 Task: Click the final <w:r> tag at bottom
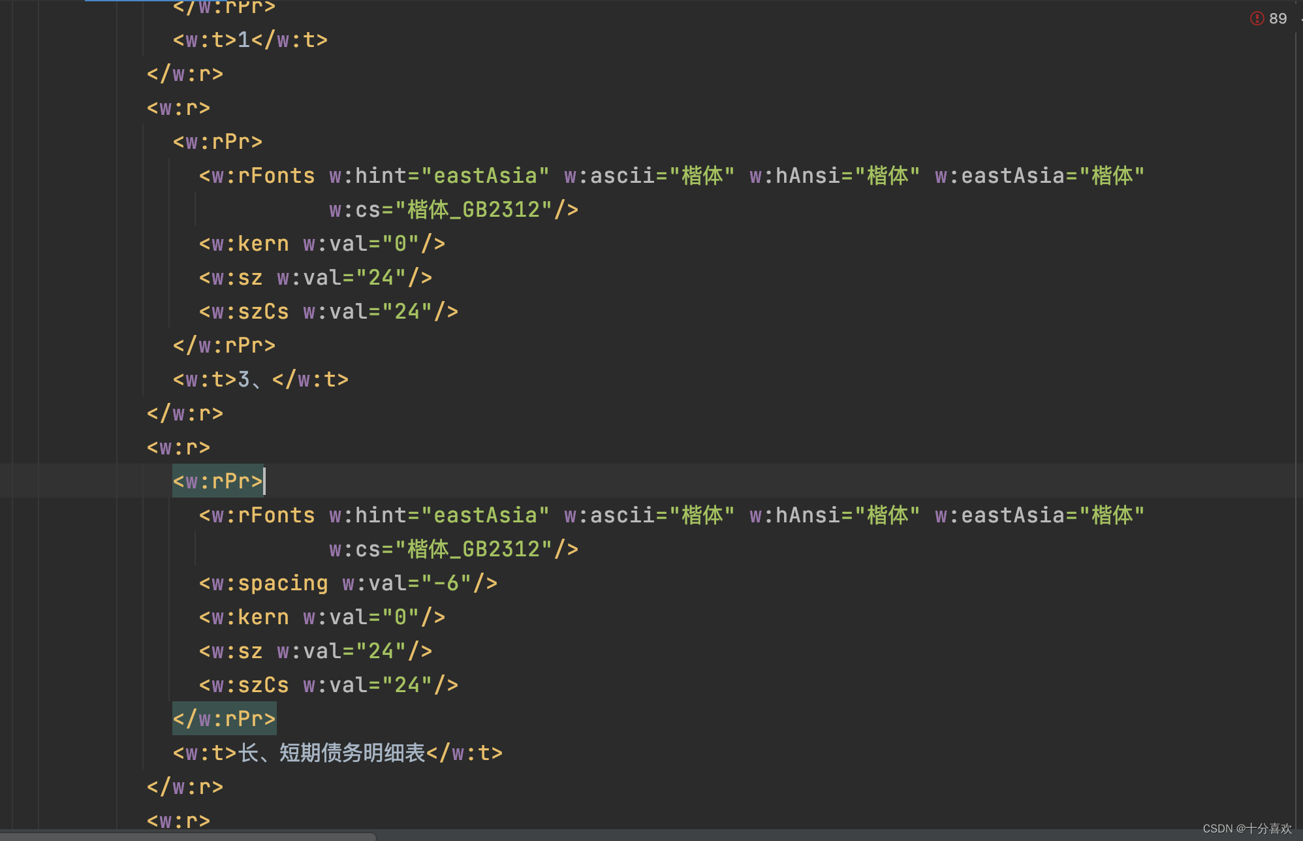tap(178, 820)
